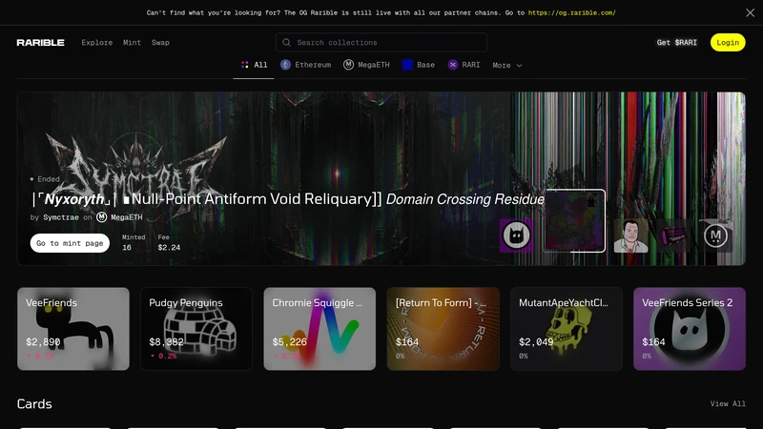763x429 pixels.
Task: Select the purple cat carousel thumbnail
Action: coord(516,235)
